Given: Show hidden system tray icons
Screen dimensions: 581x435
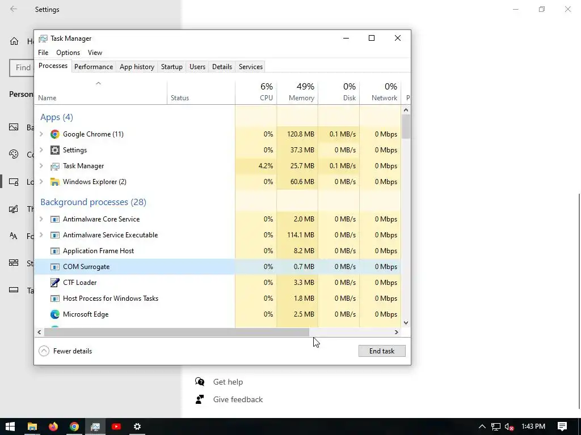Looking at the screenshot, I should click(x=482, y=427).
